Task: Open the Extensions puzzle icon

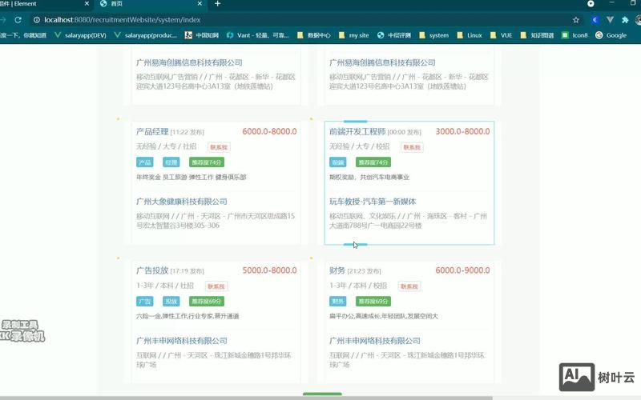Action: pos(625,19)
